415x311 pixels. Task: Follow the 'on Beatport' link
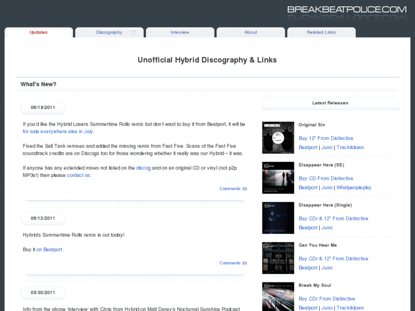(50, 249)
